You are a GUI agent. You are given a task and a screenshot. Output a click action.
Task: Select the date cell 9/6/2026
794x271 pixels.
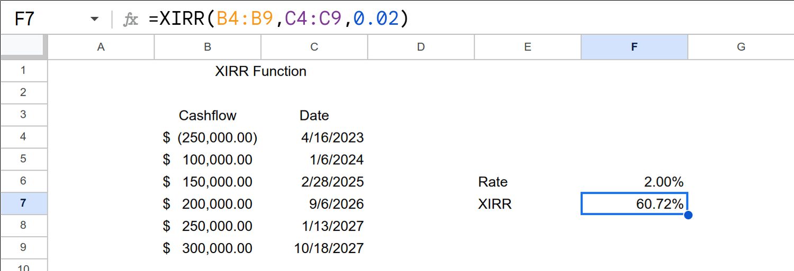314,204
